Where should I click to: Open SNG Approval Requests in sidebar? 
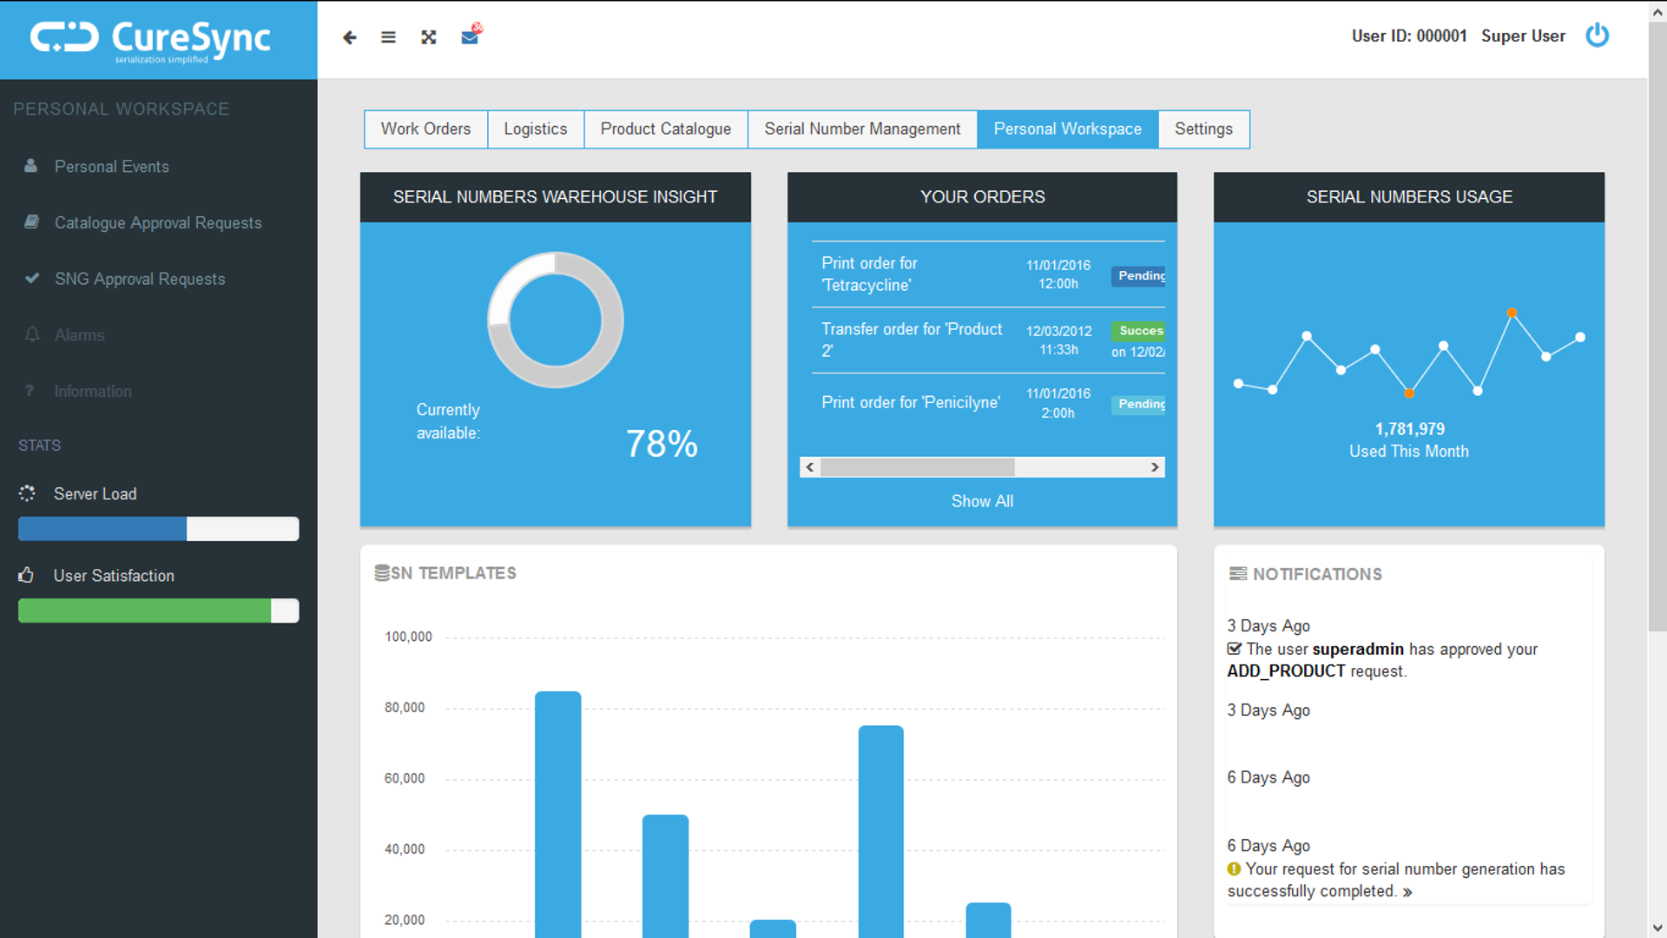[x=139, y=279]
